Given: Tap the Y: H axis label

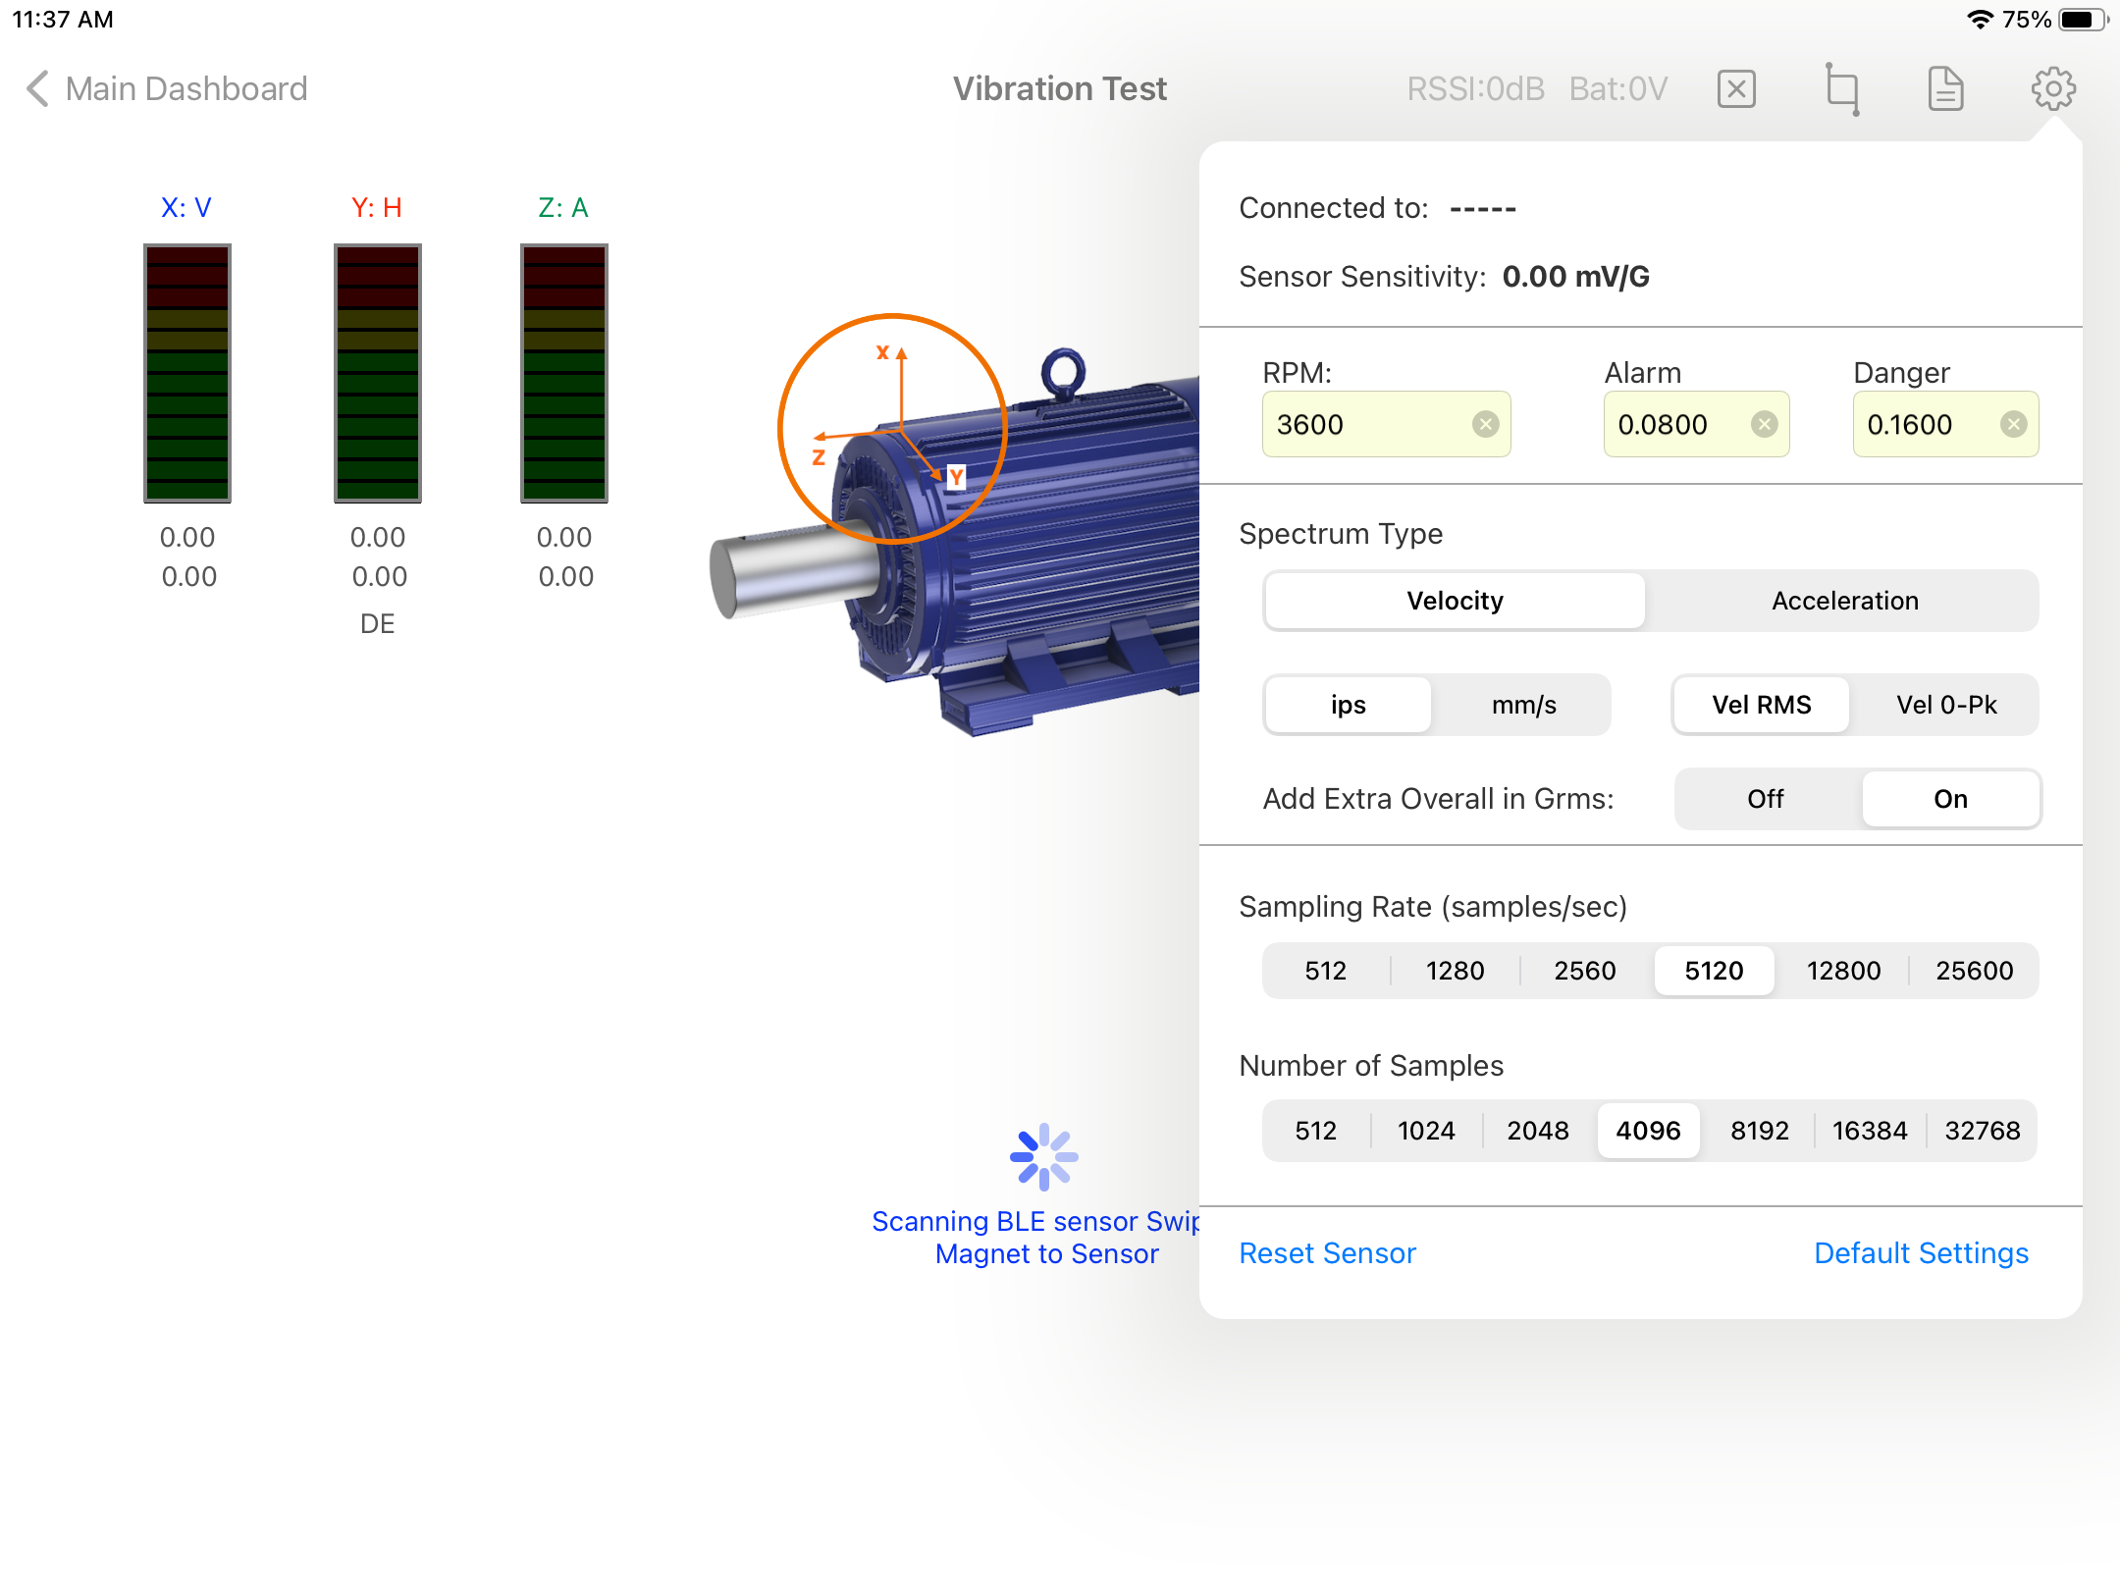Looking at the screenshot, I should tap(377, 208).
